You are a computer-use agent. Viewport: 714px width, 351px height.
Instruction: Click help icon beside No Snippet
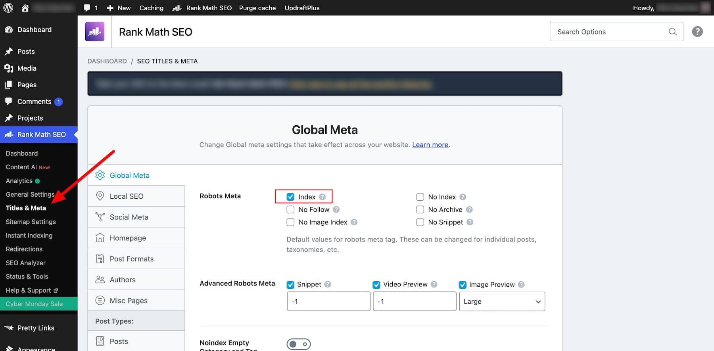470,222
